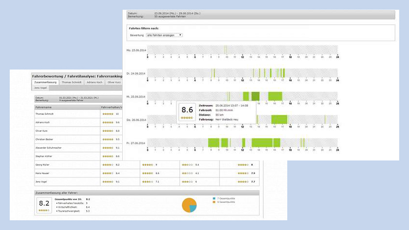
Task: Open the Oliver Kurz tab
Action: coord(114,82)
